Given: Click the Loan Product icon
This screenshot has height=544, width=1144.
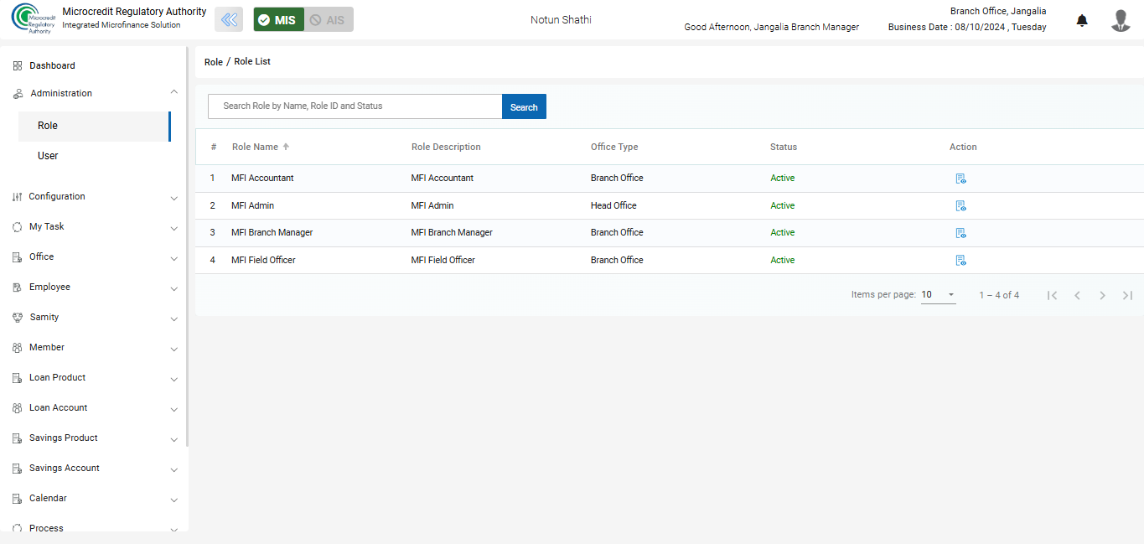Looking at the screenshot, I should (18, 378).
